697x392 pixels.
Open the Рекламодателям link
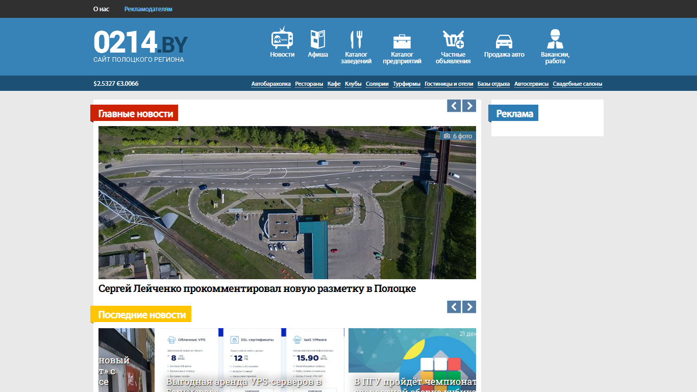coord(148,9)
